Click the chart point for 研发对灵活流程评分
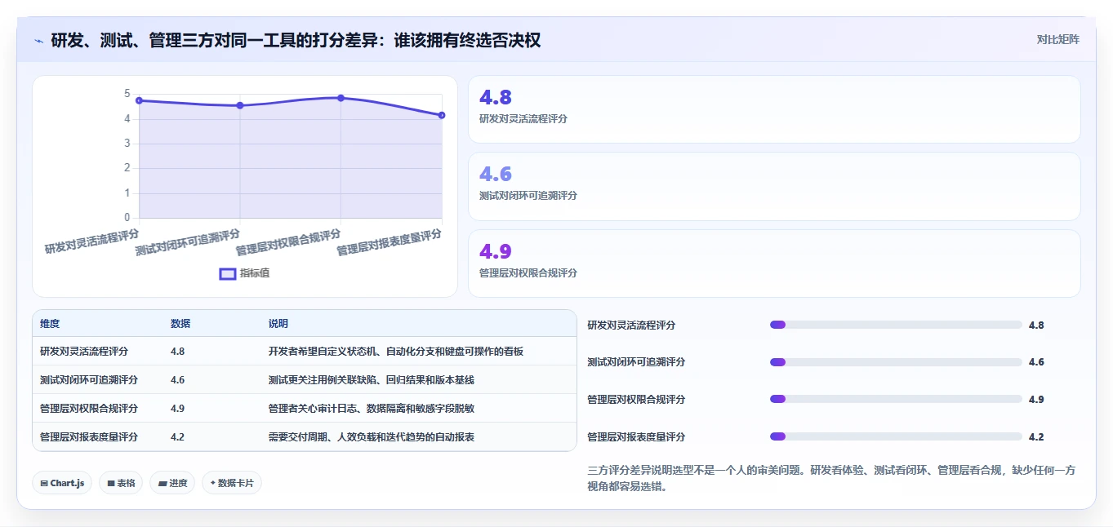 tap(139, 100)
